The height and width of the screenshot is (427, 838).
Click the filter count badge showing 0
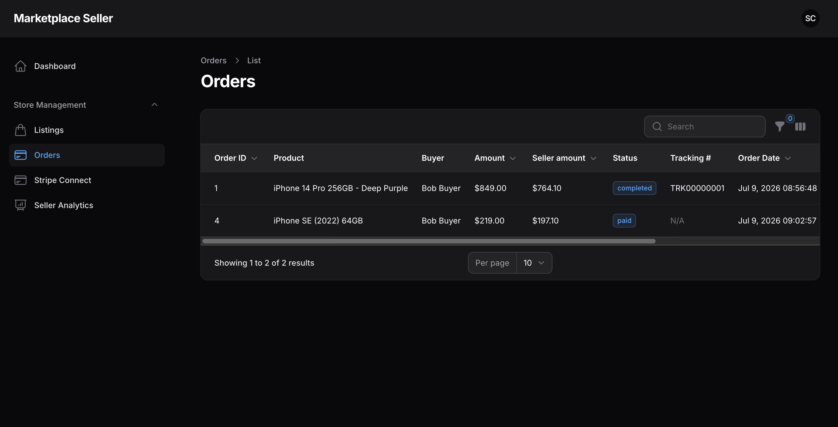tap(790, 118)
